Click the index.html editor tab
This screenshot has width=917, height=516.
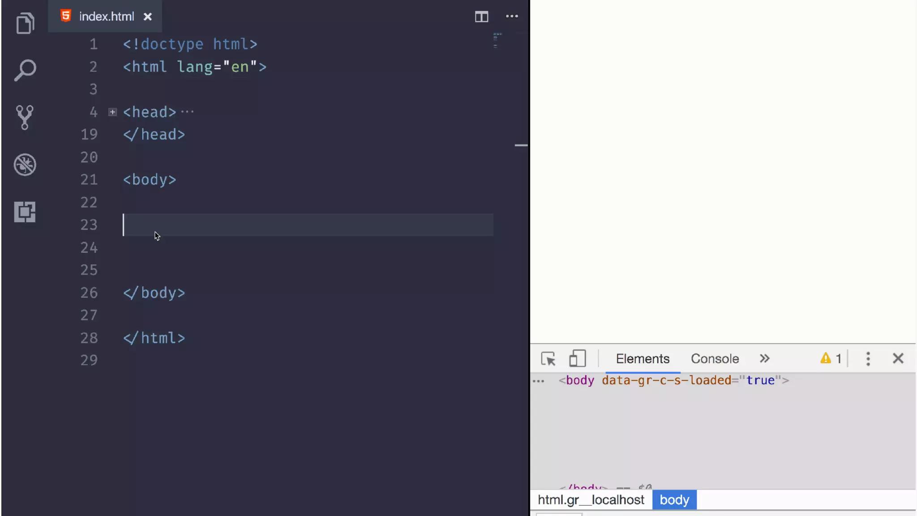106,17
